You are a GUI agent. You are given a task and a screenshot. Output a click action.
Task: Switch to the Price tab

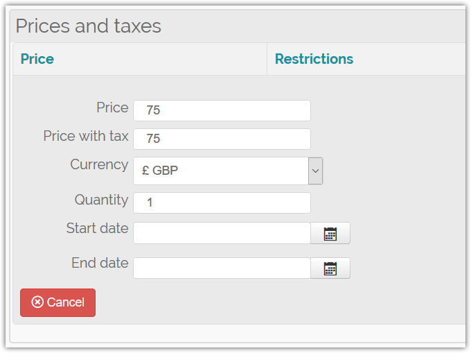coord(37,59)
